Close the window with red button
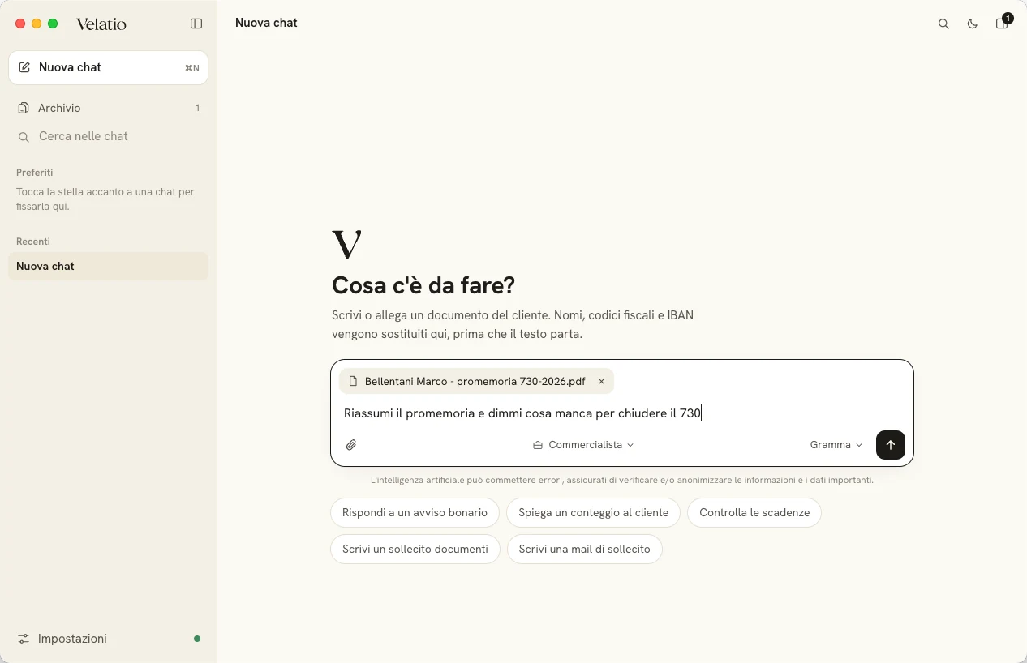The height and width of the screenshot is (663, 1027). click(21, 24)
